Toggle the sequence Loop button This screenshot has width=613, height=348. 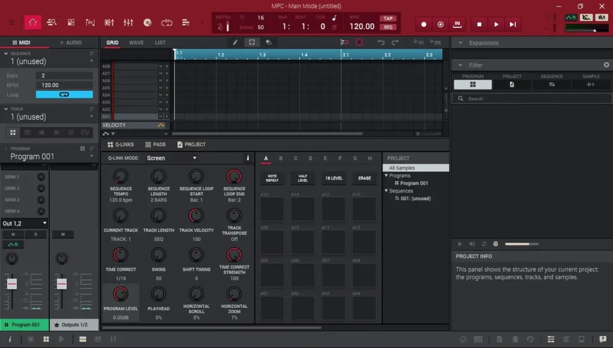64,94
